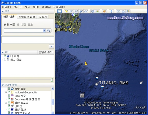Click the Grand Bank map label
Image resolution: width=148 pixels, height=115 pixels.
pyautogui.click(x=99, y=50)
